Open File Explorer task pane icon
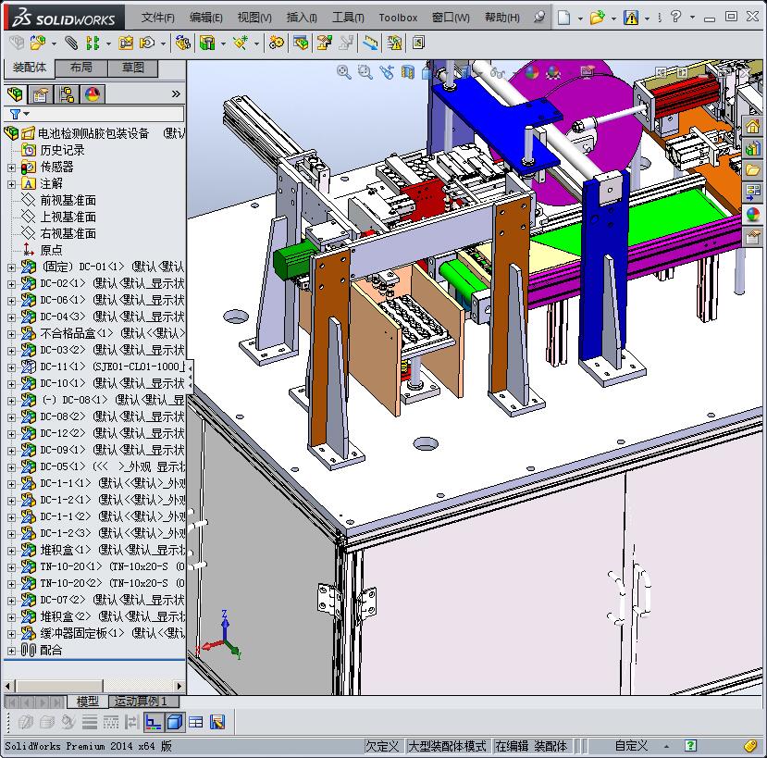Image resolution: width=767 pixels, height=758 pixels. pyautogui.click(x=752, y=169)
